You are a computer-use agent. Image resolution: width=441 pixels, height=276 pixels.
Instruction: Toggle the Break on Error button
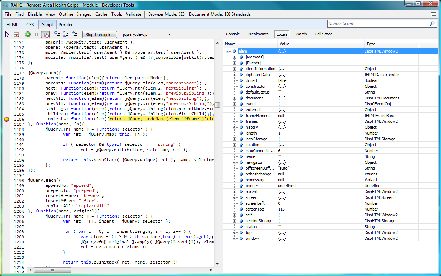(45, 34)
